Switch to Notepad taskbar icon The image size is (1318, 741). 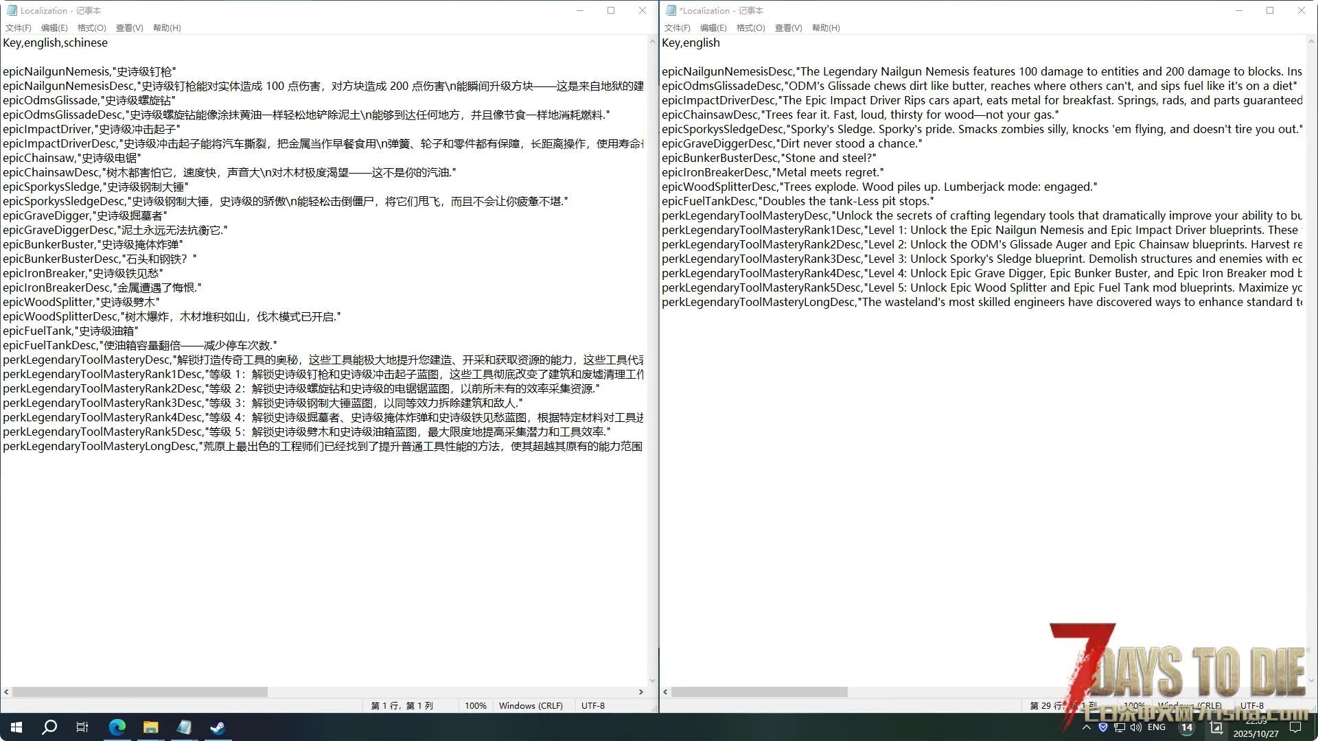[184, 727]
